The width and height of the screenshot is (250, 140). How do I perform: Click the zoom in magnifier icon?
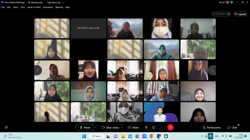(x=228, y=14)
